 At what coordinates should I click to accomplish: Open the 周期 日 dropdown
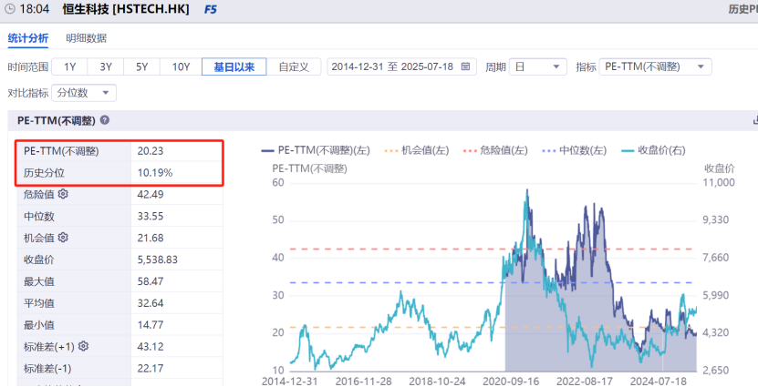(x=538, y=66)
